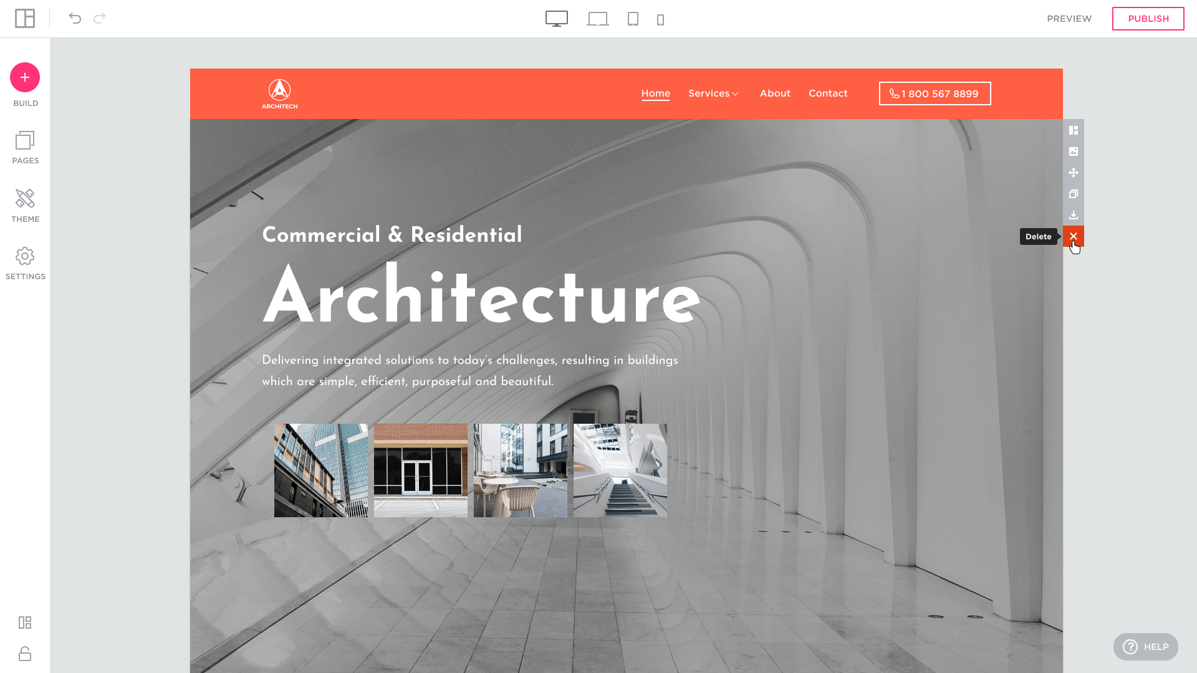The height and width of the screenshot is (673, 1197).
Task: Click the Publish button
Action: coord(1148,19)
